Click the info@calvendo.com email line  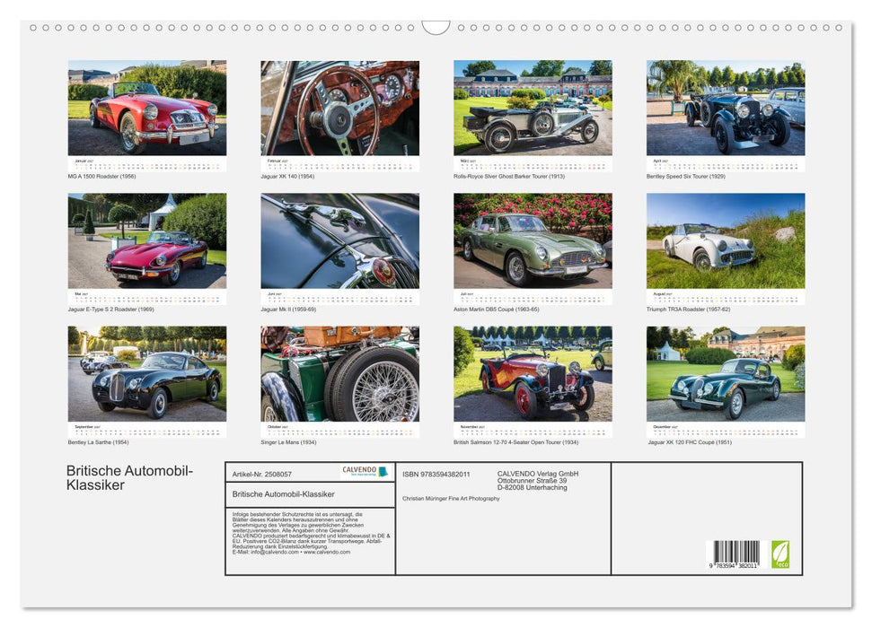[291, 552]
